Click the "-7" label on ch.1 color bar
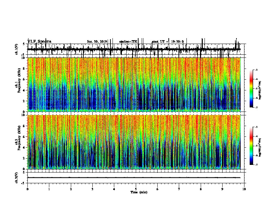This screenshot has height=212, width=275. 256,107
